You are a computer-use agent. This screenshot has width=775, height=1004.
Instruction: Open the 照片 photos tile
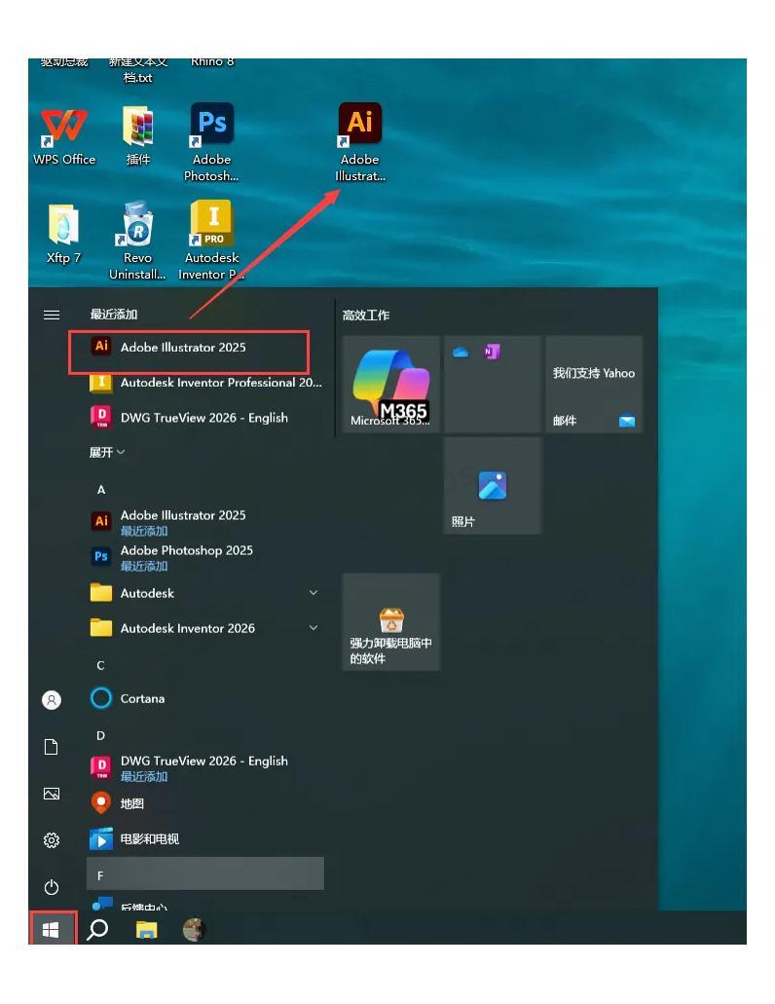(493, 486)
